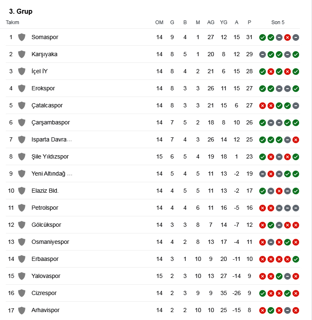Screen dimensions: 312x320
Task: Click the Son 5 column header
Action: pos(278,22)
